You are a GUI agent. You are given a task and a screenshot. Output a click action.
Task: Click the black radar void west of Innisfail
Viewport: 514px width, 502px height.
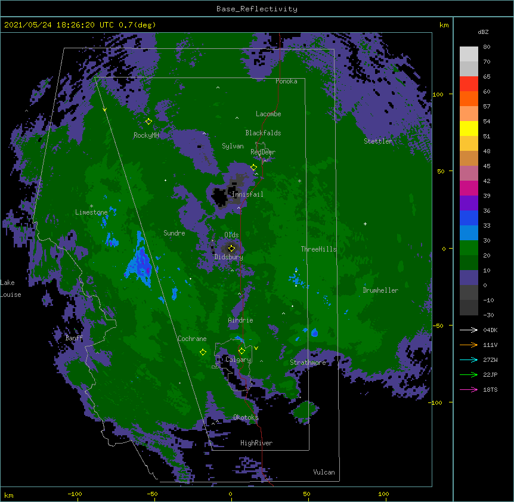pyautogui.click(x=219, y=196)
